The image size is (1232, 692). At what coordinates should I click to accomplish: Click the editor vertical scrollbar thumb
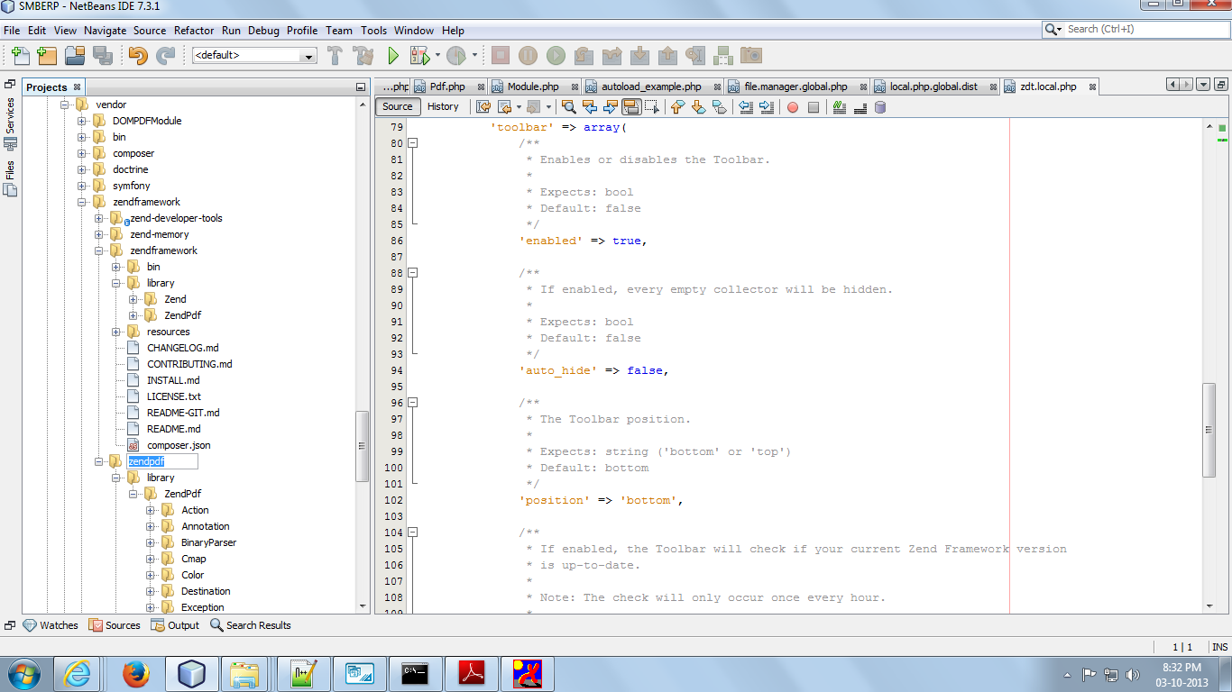click(1209, 430)
